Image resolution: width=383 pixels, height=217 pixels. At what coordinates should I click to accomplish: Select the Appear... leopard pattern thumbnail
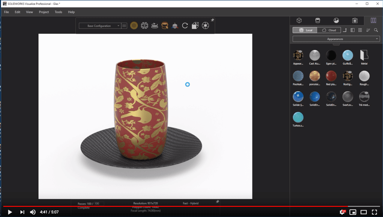(x=298, y=55)
